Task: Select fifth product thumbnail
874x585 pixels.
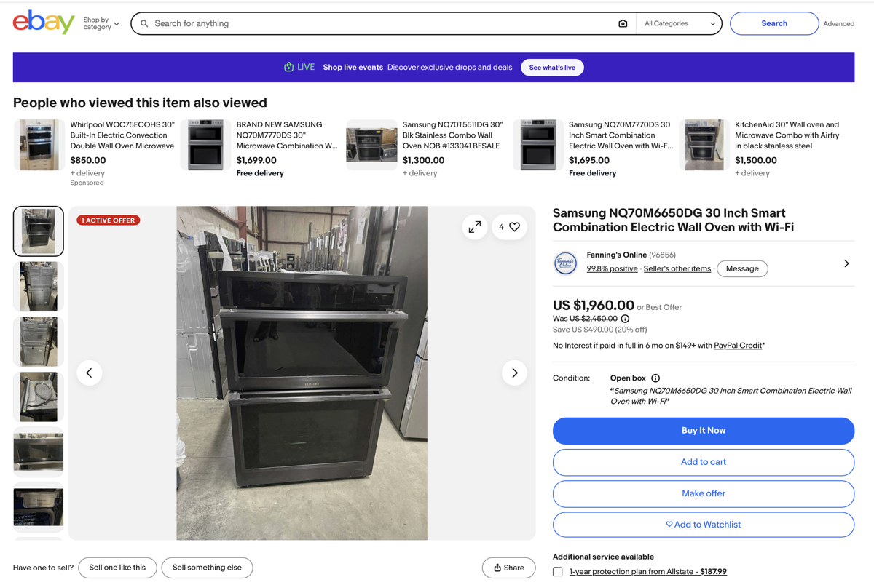Action: pos(39,452)
